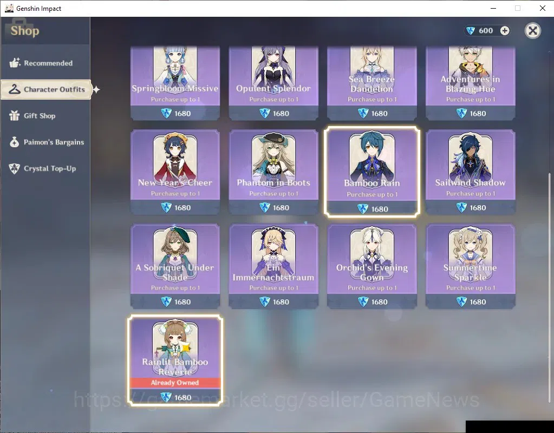The height and width of the screenshot is (433, 554).
Task: Click the Genshin Impact icon in title bar
Action: point(9,8)
